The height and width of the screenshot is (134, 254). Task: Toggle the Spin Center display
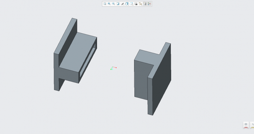point(149,4)
